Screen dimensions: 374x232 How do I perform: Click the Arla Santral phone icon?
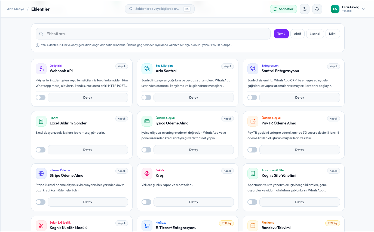(x=147, y=69)
